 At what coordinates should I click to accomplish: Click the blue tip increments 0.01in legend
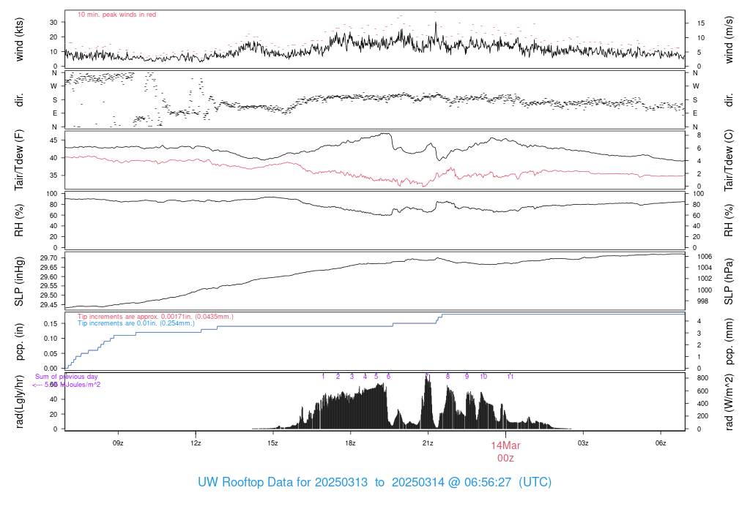(x=136, y=323)
